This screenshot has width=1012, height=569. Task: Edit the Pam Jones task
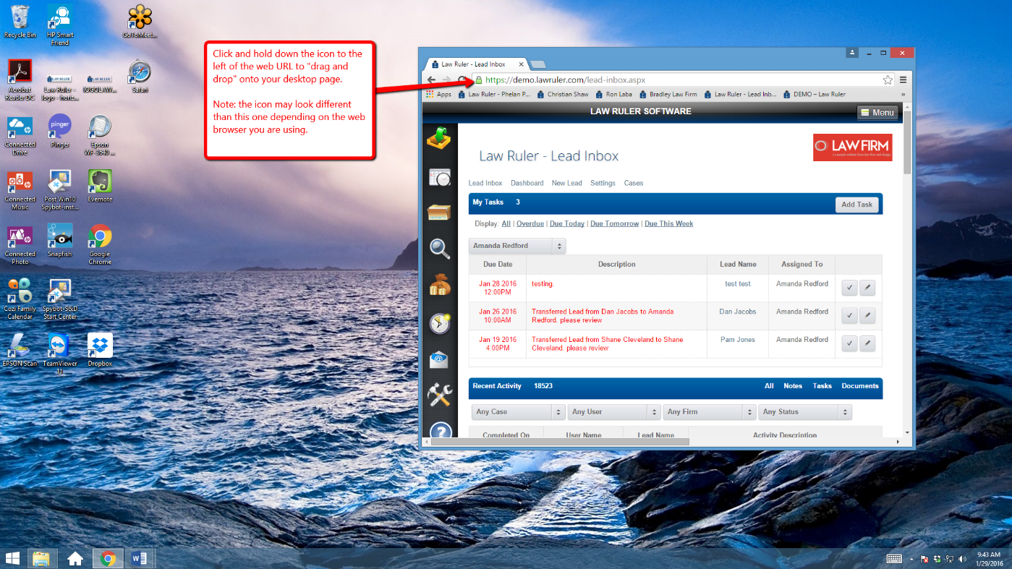tap(867, 343)
